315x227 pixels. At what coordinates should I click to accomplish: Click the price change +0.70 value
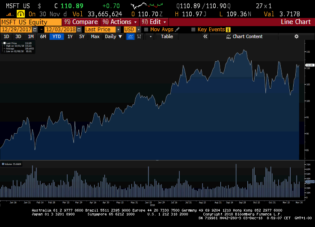111,6
